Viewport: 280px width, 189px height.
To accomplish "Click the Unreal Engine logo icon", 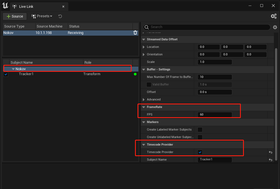I will (x=5, y=6).
